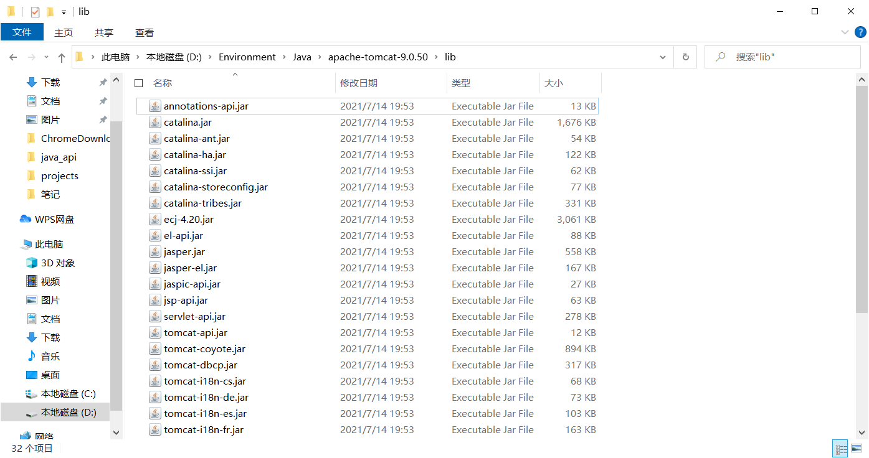This screenshot has height=458, width=869.
Task: Unpin the 图片 folder from Quick access
Action: pos(103,119)
